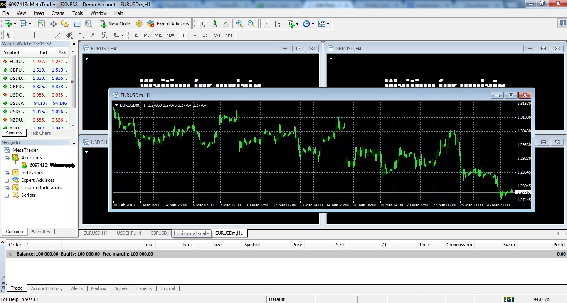Switch chart to Candlesticks style

214,24
